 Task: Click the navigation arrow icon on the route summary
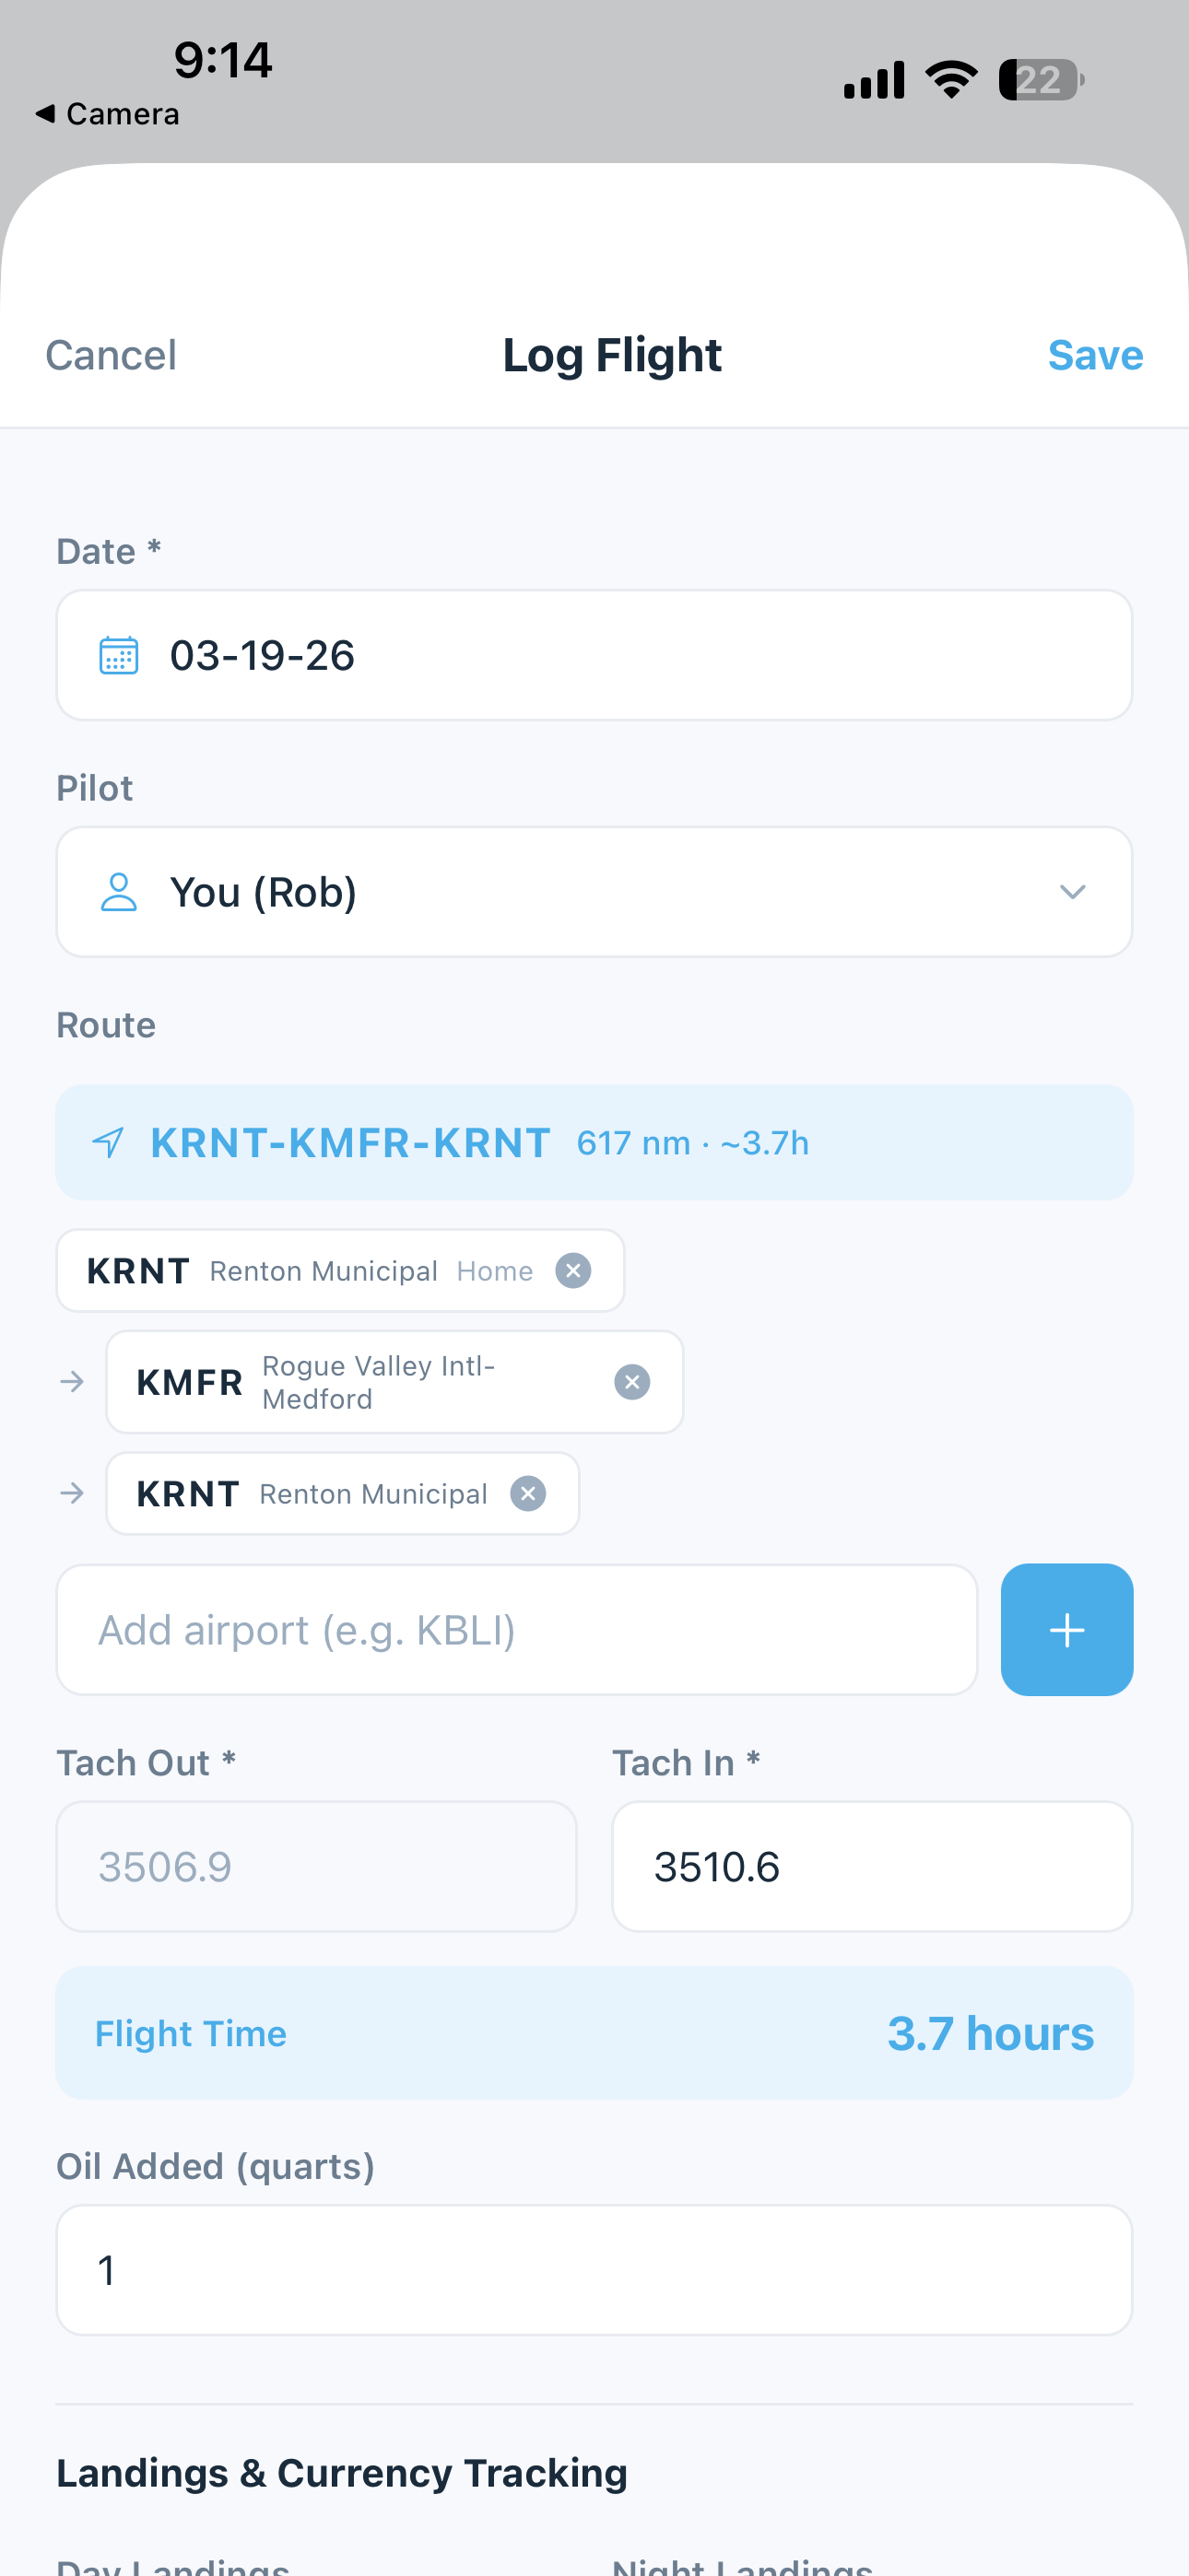point(107,1142)
